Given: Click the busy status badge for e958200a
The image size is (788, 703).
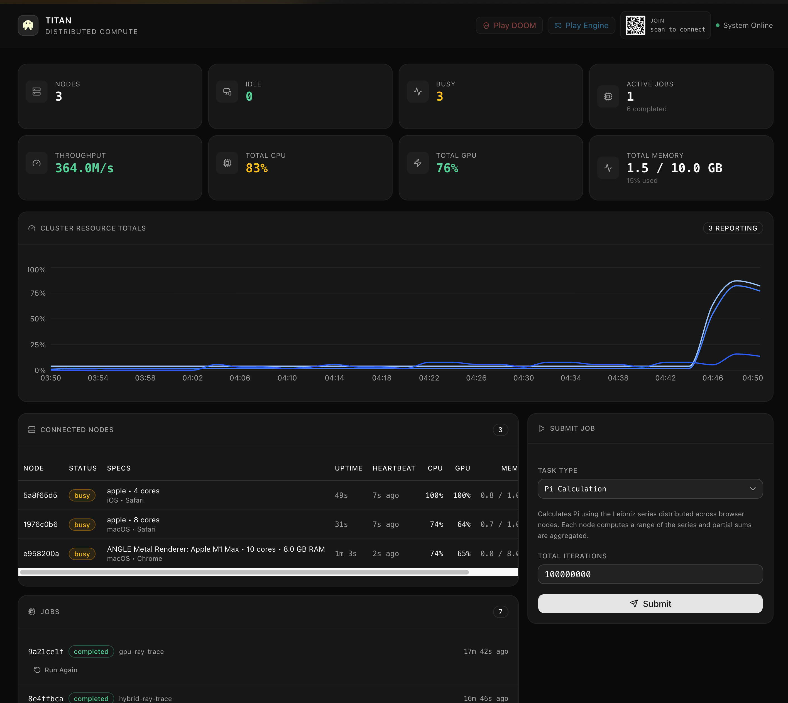Looking at the screenshot, I should [82, 554].
